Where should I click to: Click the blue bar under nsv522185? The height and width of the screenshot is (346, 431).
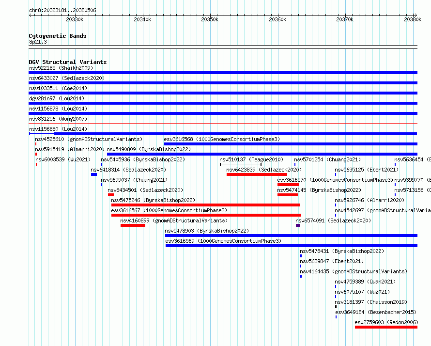click(x=223, y=73)
